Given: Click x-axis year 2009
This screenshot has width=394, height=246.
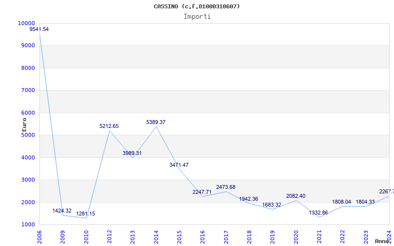Looking at the screenshot, I should [63, 237].
